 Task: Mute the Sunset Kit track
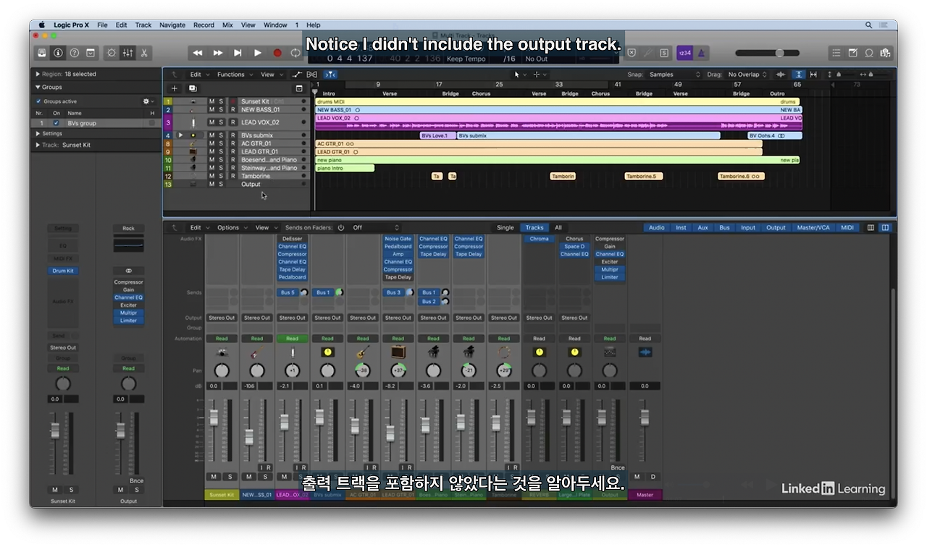(x=211, y=102)
